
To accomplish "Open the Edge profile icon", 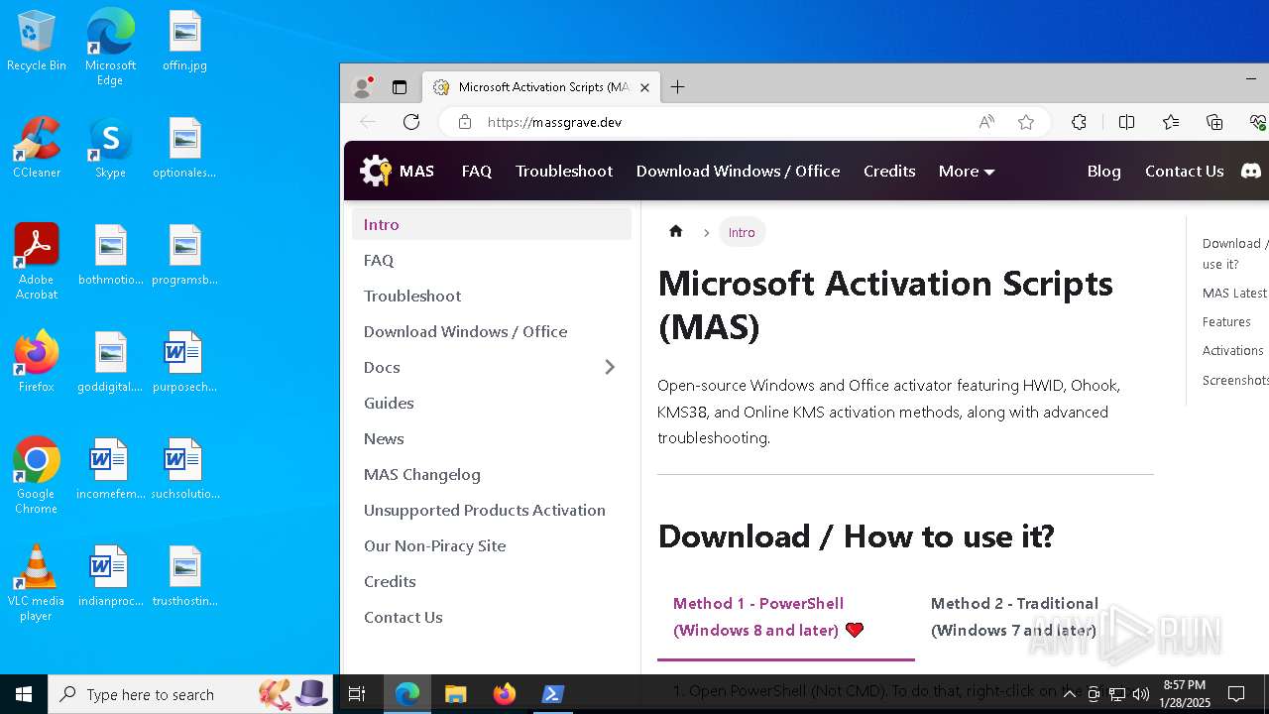I will (363, 87).
